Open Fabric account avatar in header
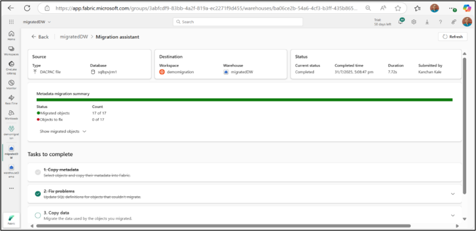 pos(467,22)
